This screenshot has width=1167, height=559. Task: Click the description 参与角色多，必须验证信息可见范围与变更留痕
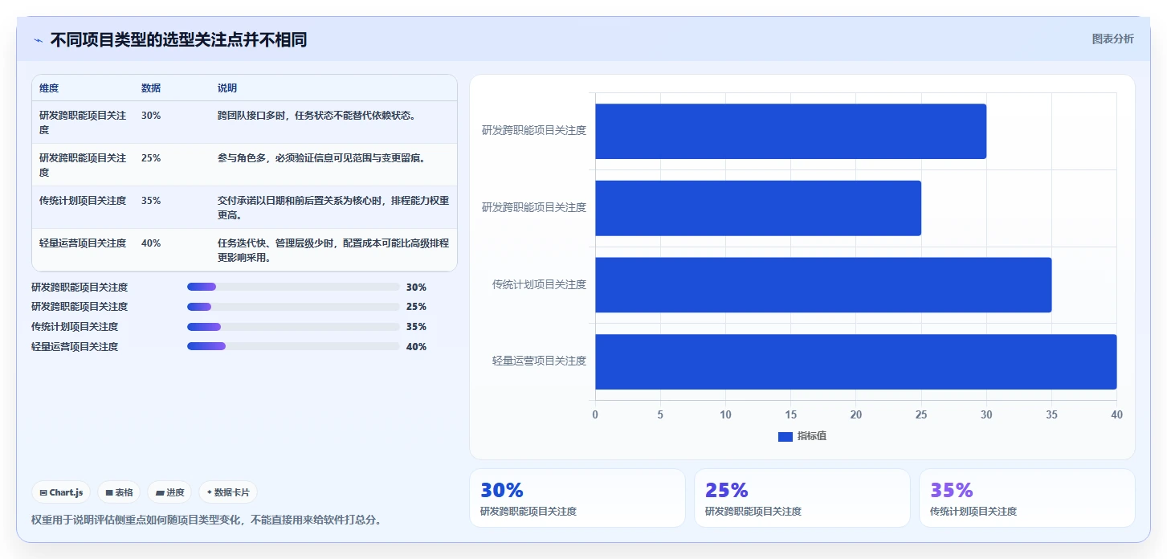click(321, 158)
